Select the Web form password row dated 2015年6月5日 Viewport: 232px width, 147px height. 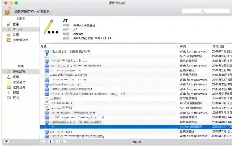point(136,136)
